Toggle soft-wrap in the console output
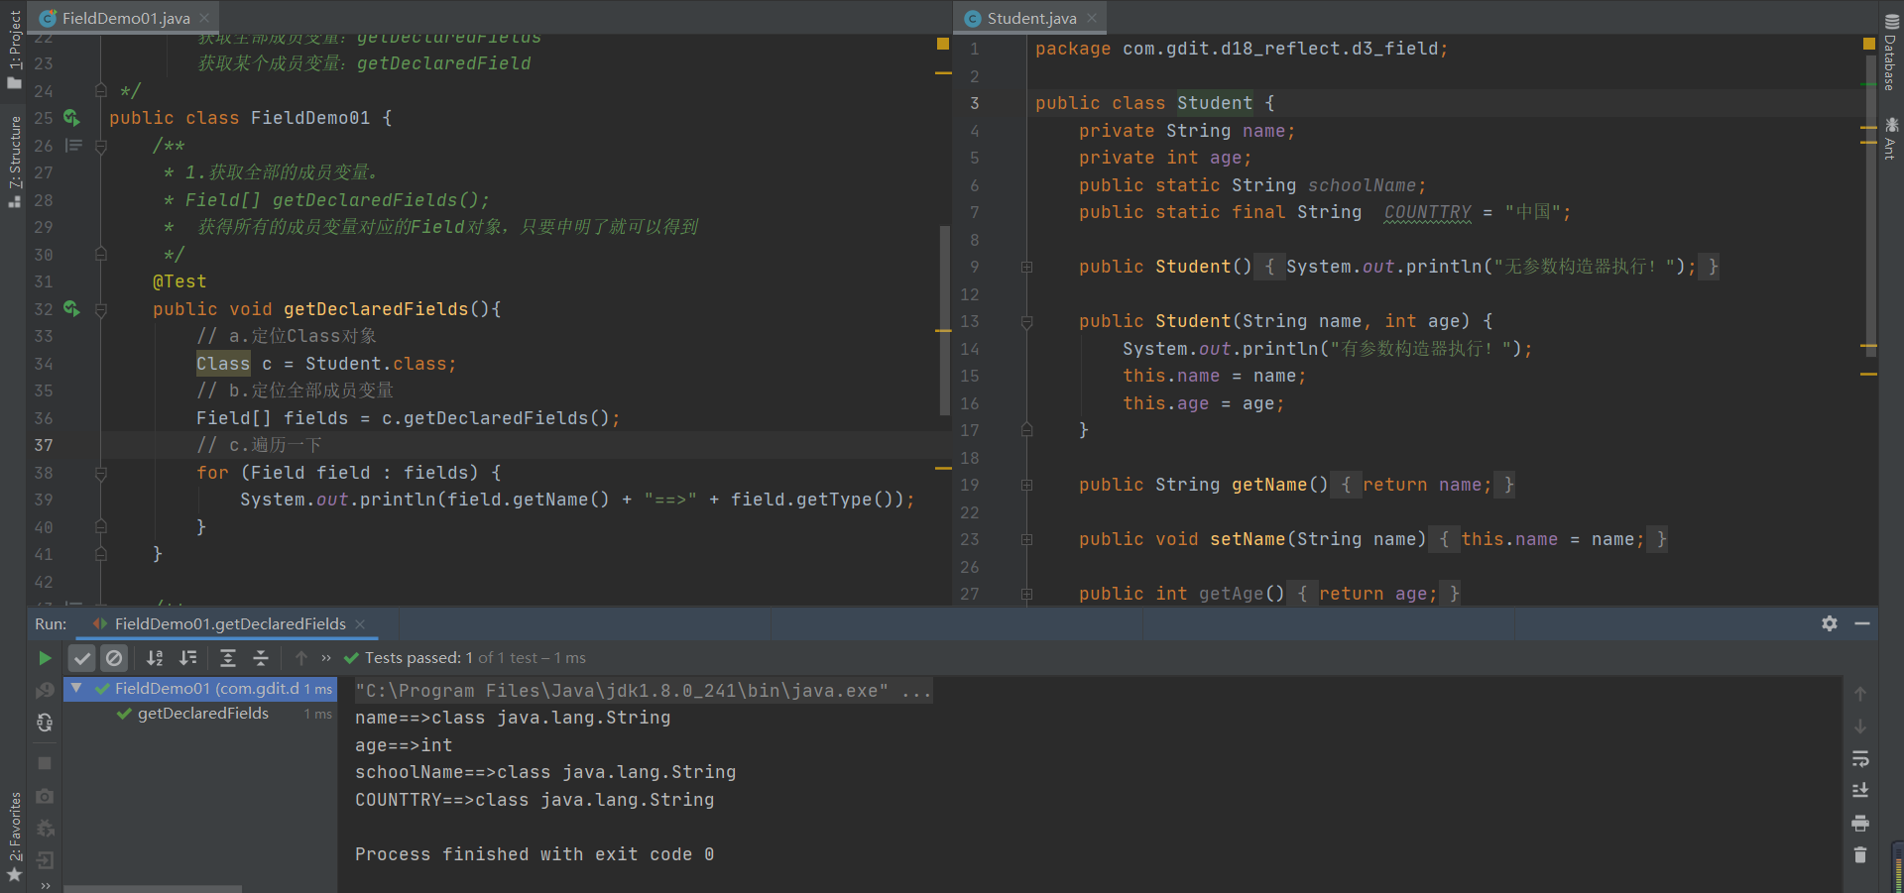This screenshot has height=893, width=1904. [x=1860, y=758]
